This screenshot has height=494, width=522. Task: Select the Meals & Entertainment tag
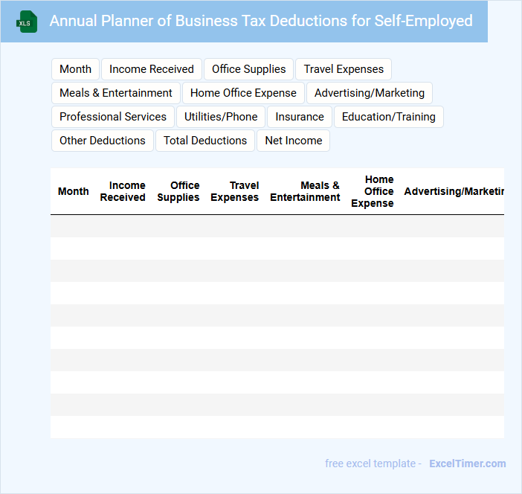pos(116,93)
